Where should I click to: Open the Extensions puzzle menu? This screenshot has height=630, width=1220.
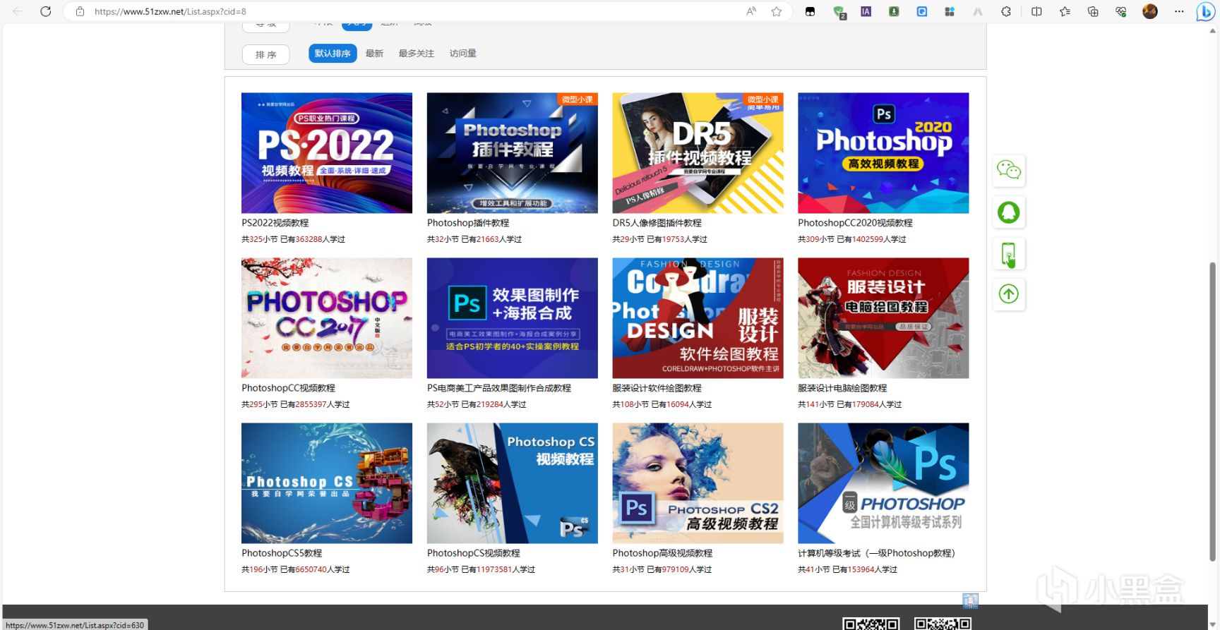coord(1006,11)
